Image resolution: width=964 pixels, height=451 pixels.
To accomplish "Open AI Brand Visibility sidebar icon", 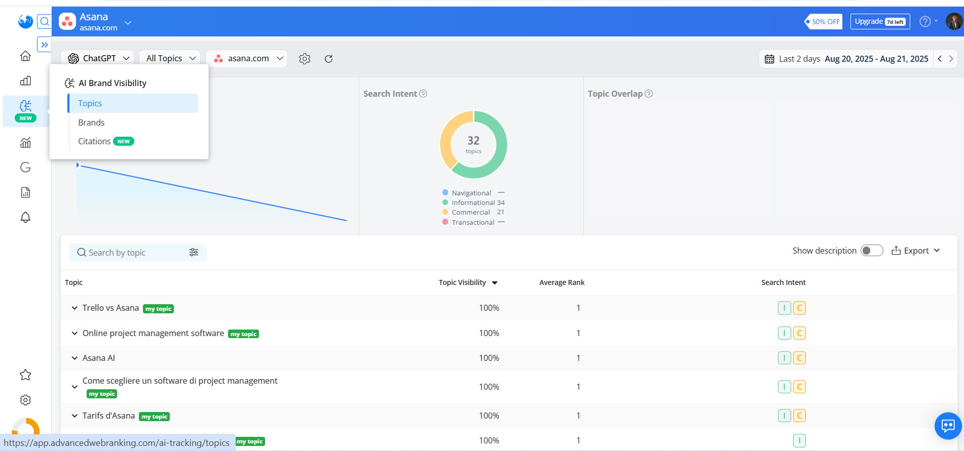I will tap(25, 111).
